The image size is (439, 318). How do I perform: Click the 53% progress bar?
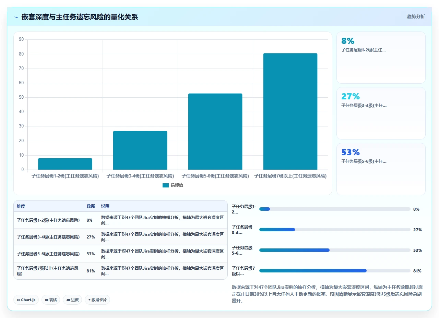[x=335, y=250]
